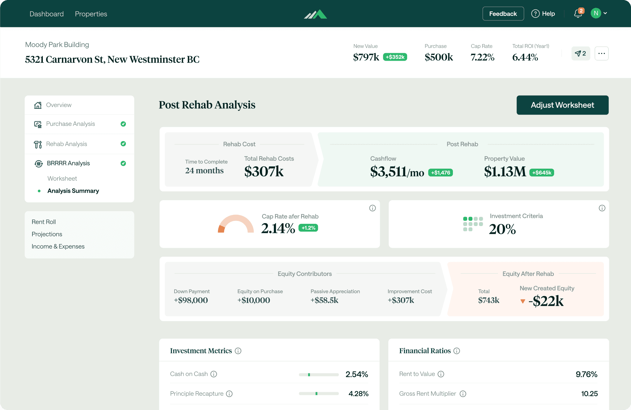Click the Overview house icon
Viewport: 631px width, 410px height.
pos(38,105)
